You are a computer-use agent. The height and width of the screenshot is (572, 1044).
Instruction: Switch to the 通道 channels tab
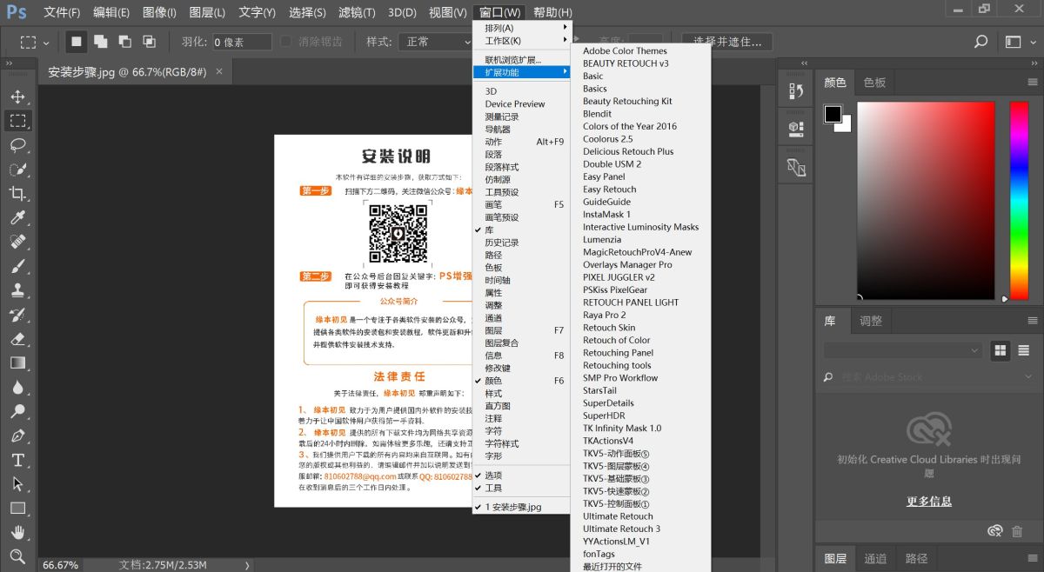pos(875,558)
